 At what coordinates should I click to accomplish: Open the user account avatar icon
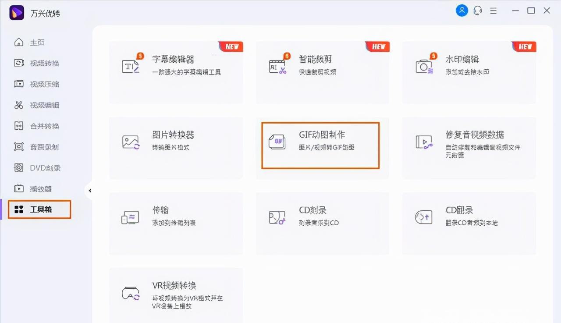click(x=462, y=11)
